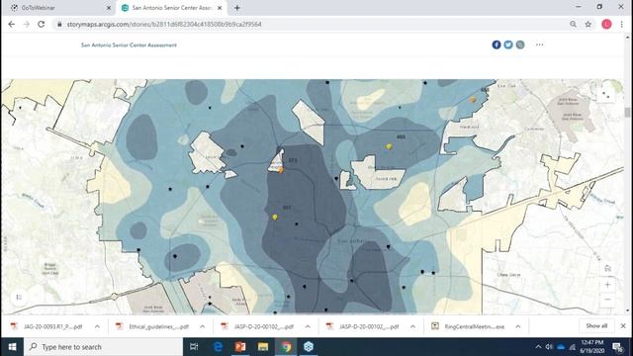Viewport: 633px width, 356px height.
Task: Close the downloads bar
Action: pyautogui.click(x=623, y=325)
